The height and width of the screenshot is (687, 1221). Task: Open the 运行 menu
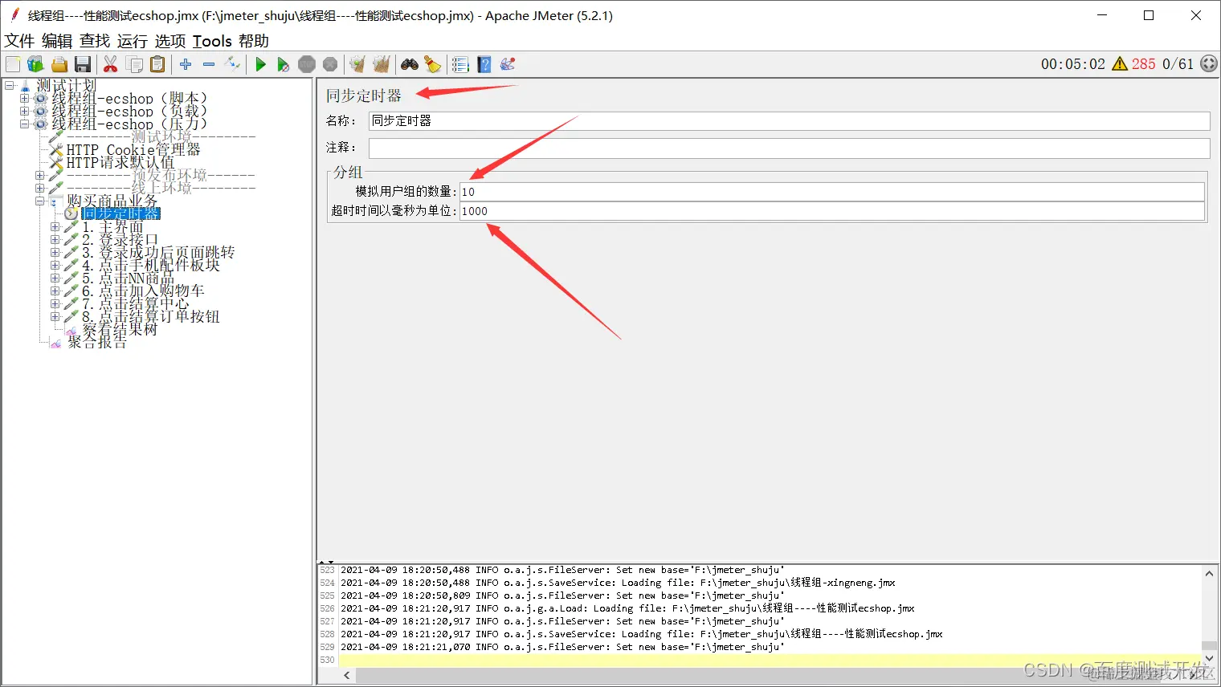pos(133,41)
